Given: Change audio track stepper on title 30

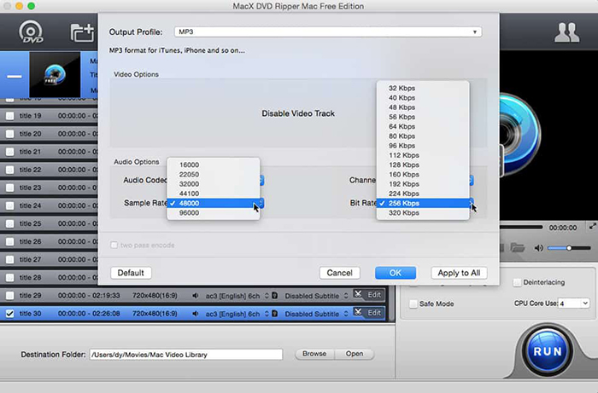Looking at the screenshot, I should (267, 314).
